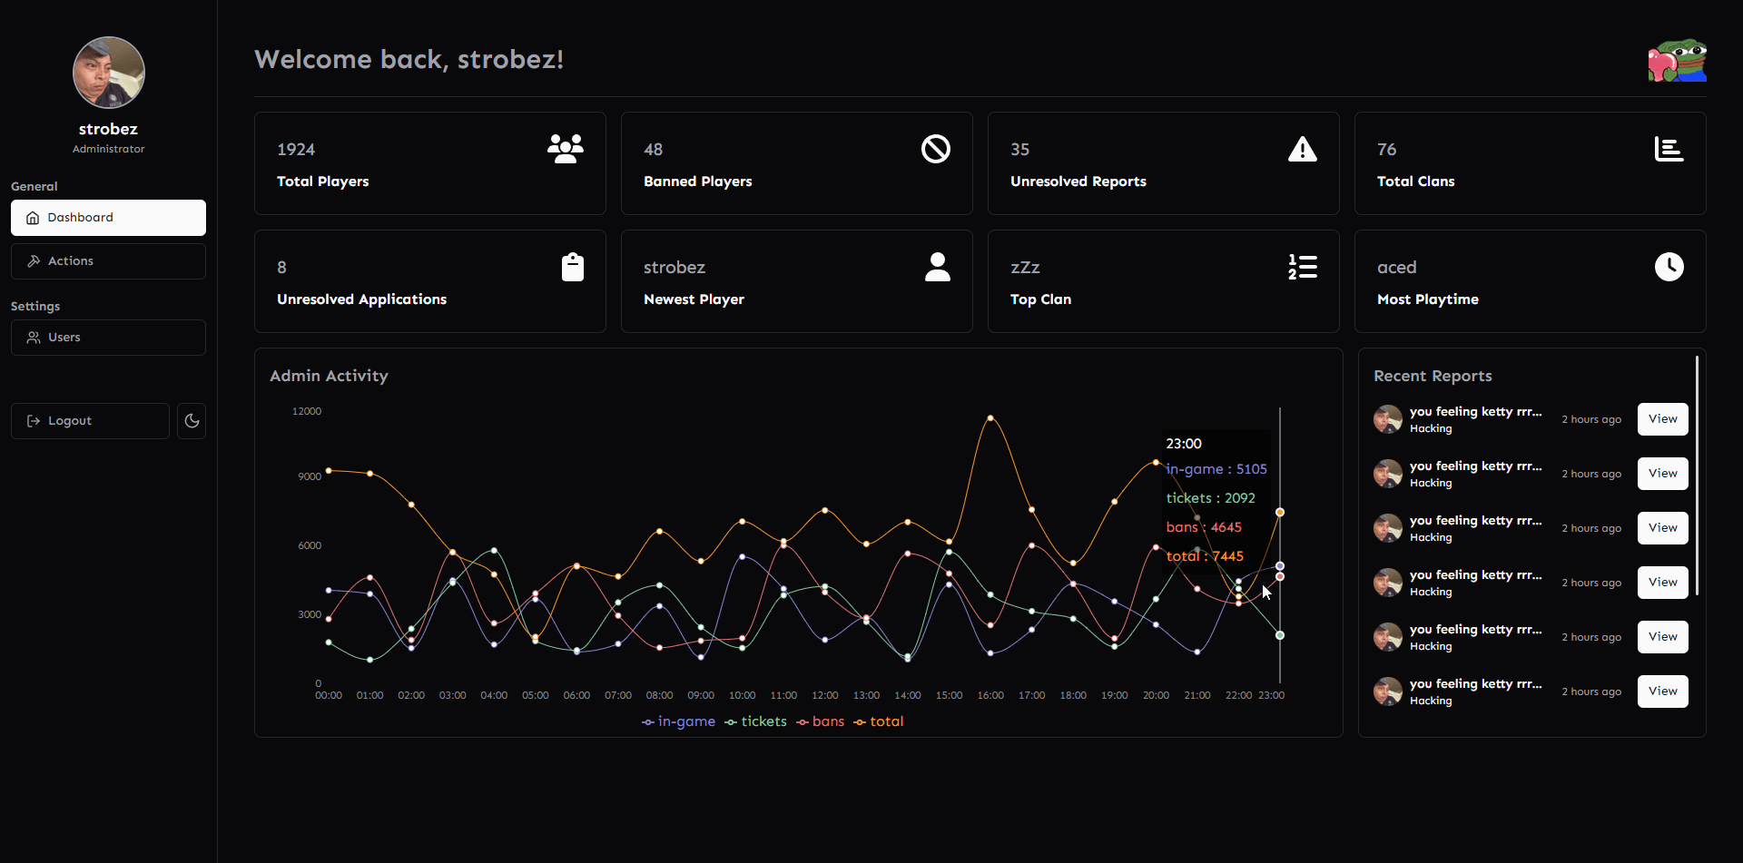
Task: Click the orange total point at 23:00
Action: click(1280, 513)
